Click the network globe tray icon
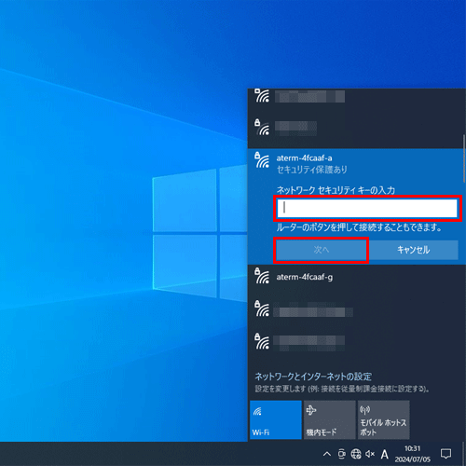The height and width of the screenshot is (466, 466). pos(356,454)
